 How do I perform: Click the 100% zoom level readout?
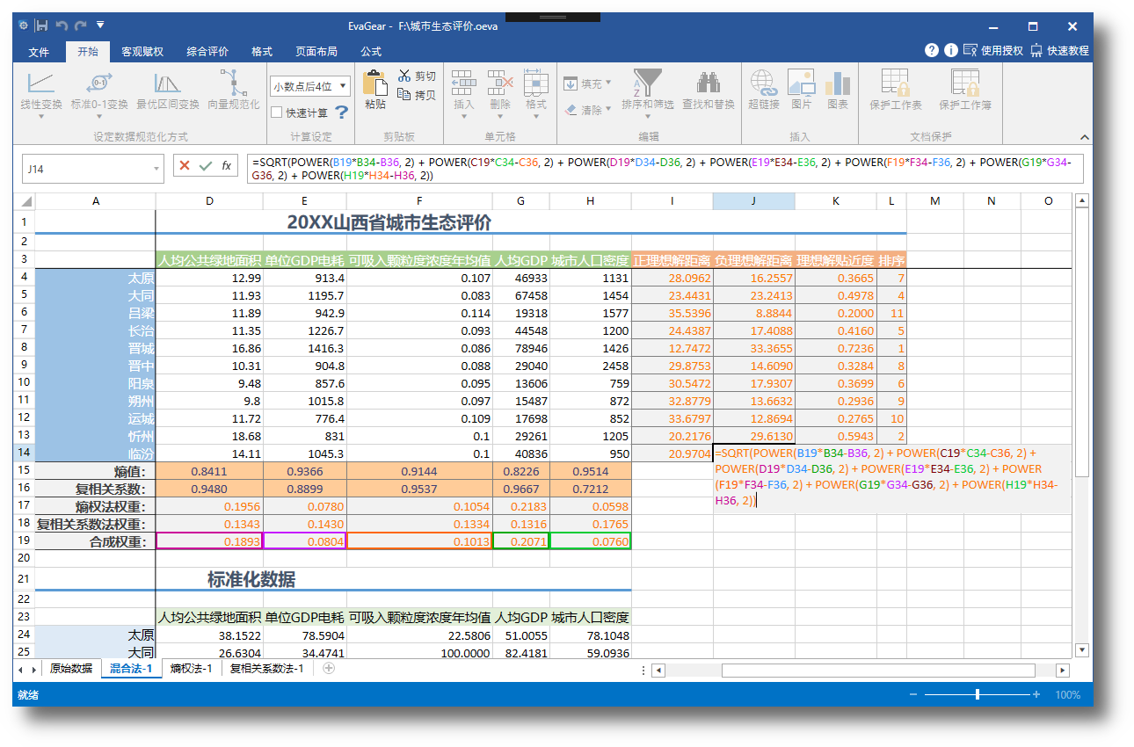point(1067,694)
